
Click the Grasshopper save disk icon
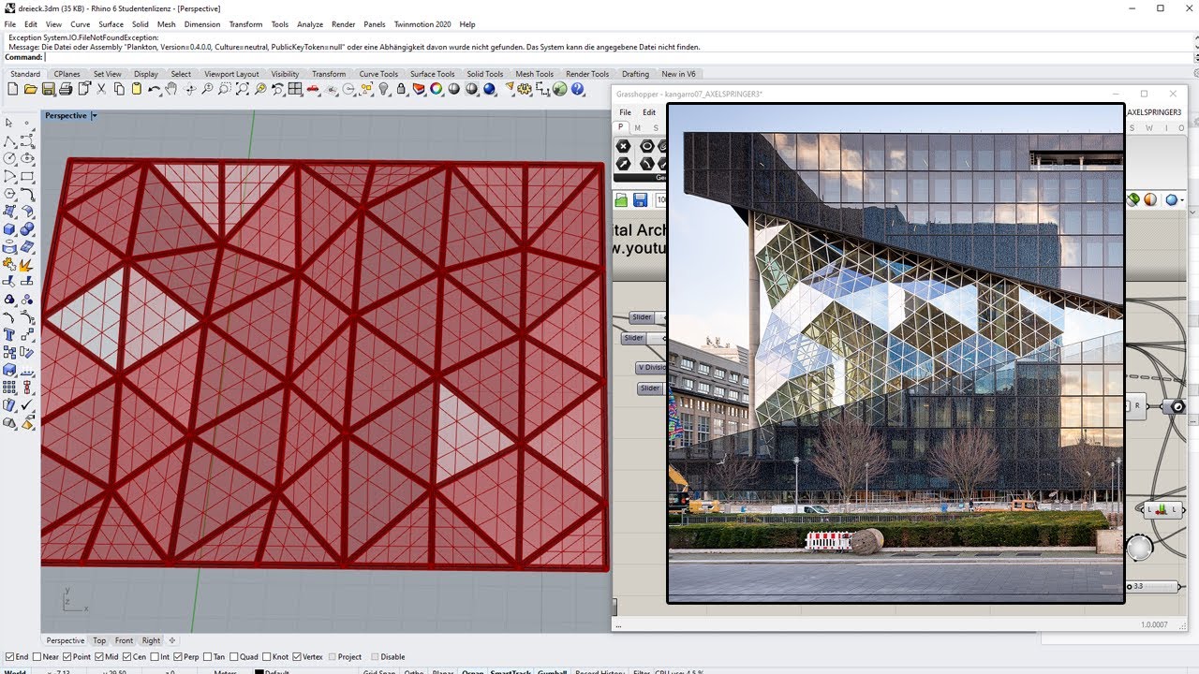tap(641, 199)
